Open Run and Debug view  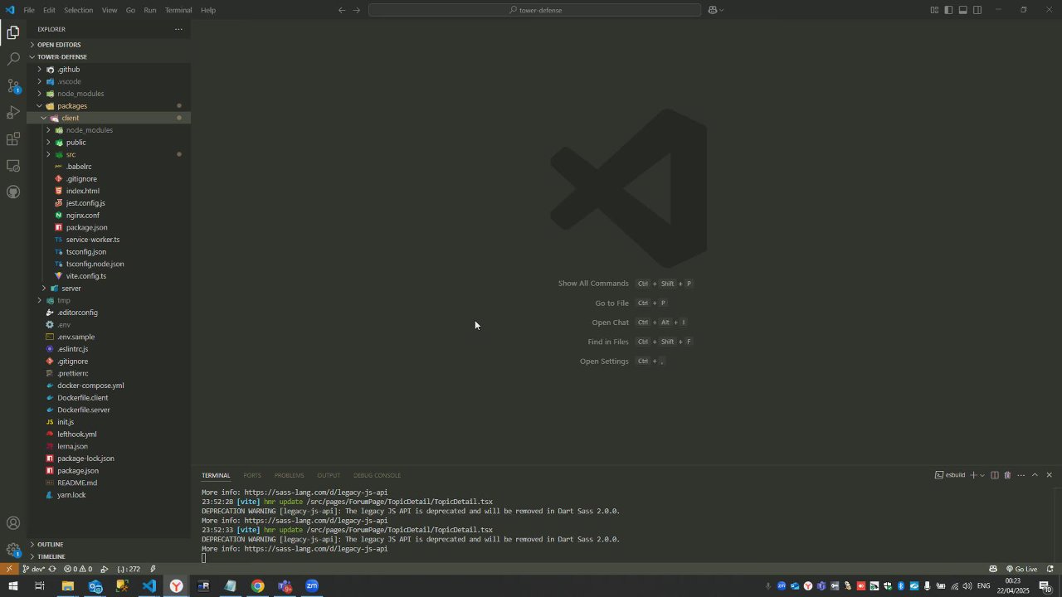(13, 113)
